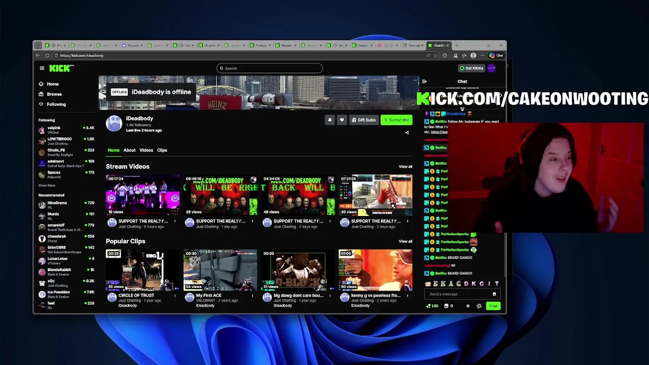Open options menu for big dawg clip
The image size is (649, 365).
(330, 296)
